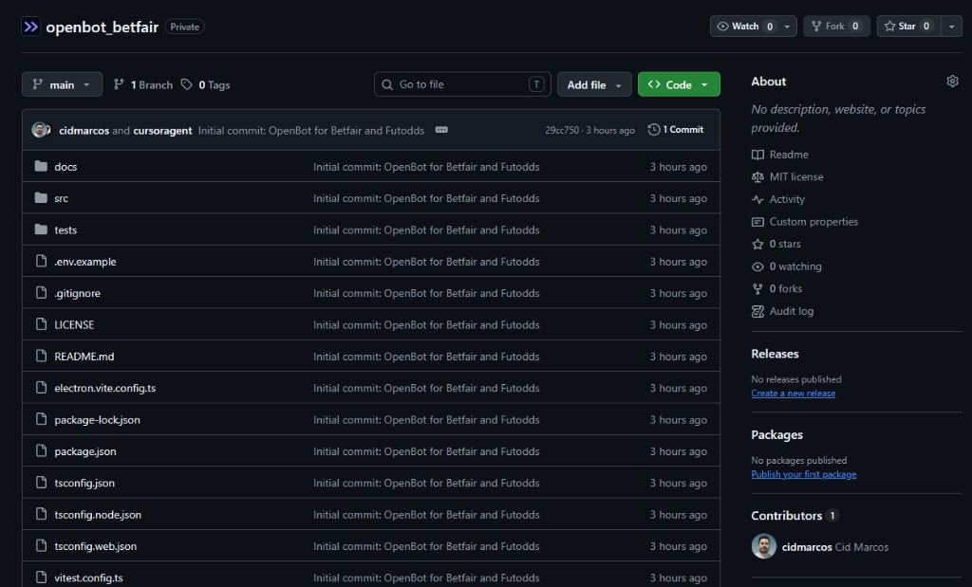The height and width of the screenshot is (587, 972).
Task: Click the fork icon beside 0 forks
Action: coord(757,288)
